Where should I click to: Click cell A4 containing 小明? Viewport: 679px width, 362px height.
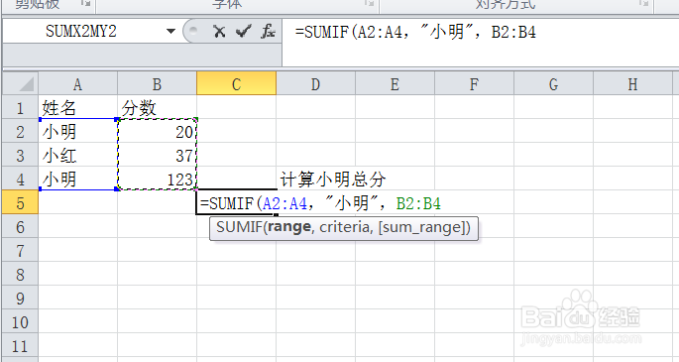[x=78, y=179]
